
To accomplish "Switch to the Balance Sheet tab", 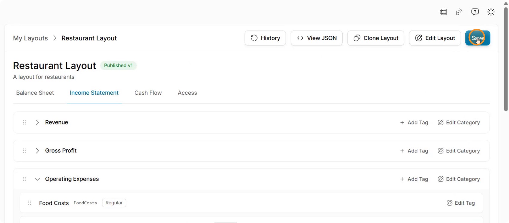I will (x=35, y=93).
